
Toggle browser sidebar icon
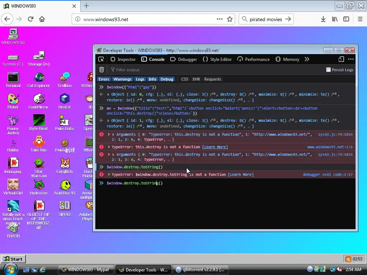(x=346, y=19)
